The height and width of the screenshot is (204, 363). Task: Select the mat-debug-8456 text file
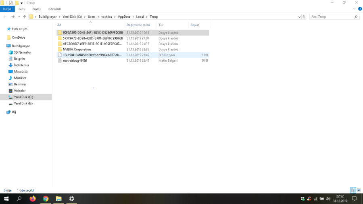point(133,60)
